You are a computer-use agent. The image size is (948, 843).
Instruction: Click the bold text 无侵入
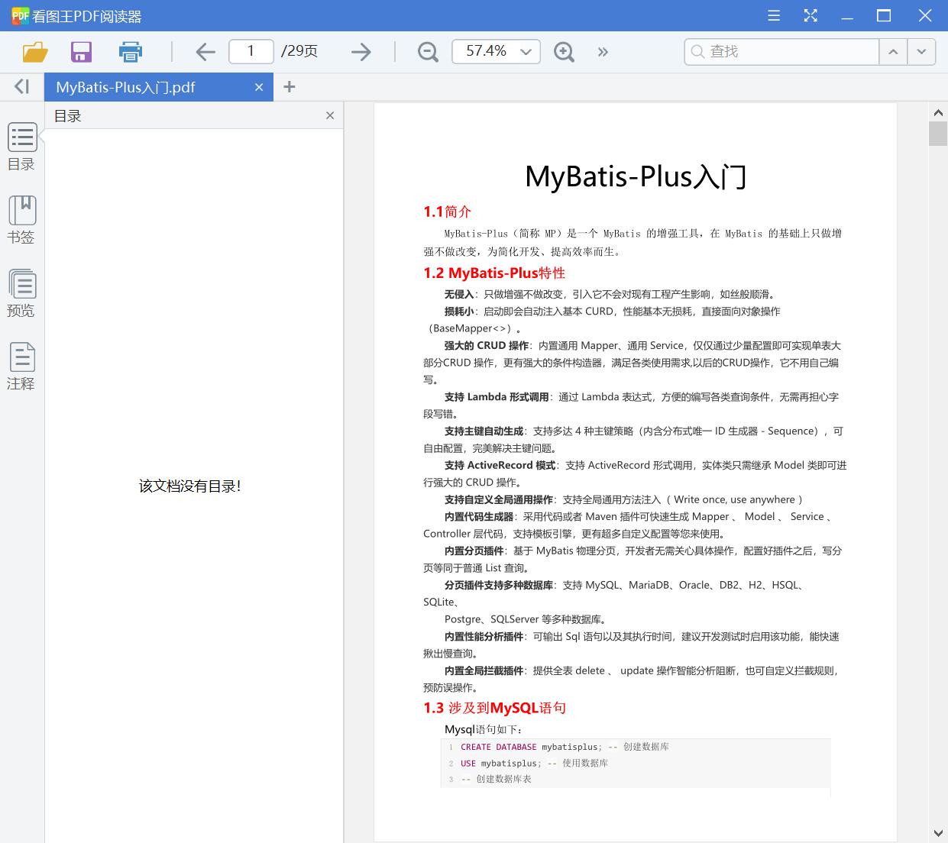[459, 294]
